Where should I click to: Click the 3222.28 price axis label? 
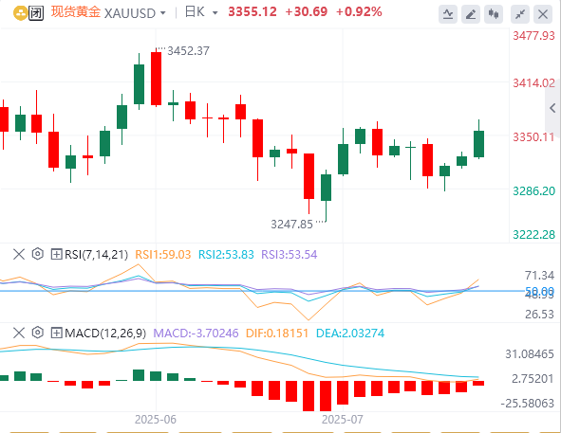click(x=533, y=235)
